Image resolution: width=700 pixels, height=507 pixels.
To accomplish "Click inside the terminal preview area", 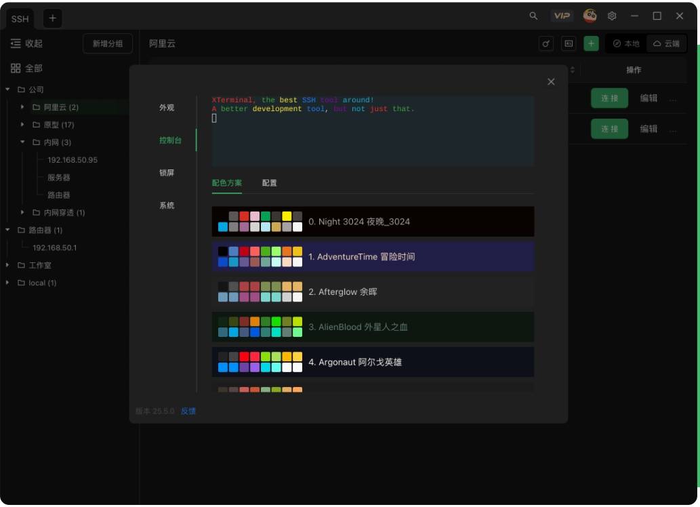I will click(x=373, y=130).
